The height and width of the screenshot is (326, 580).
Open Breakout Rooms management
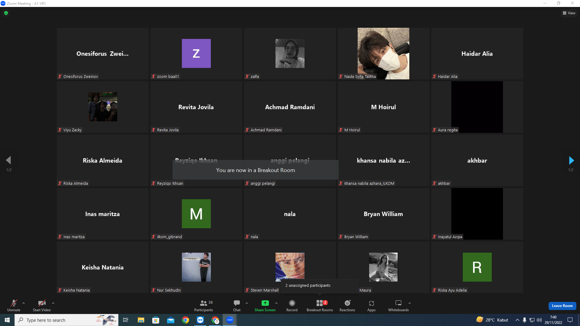[320, 305]
